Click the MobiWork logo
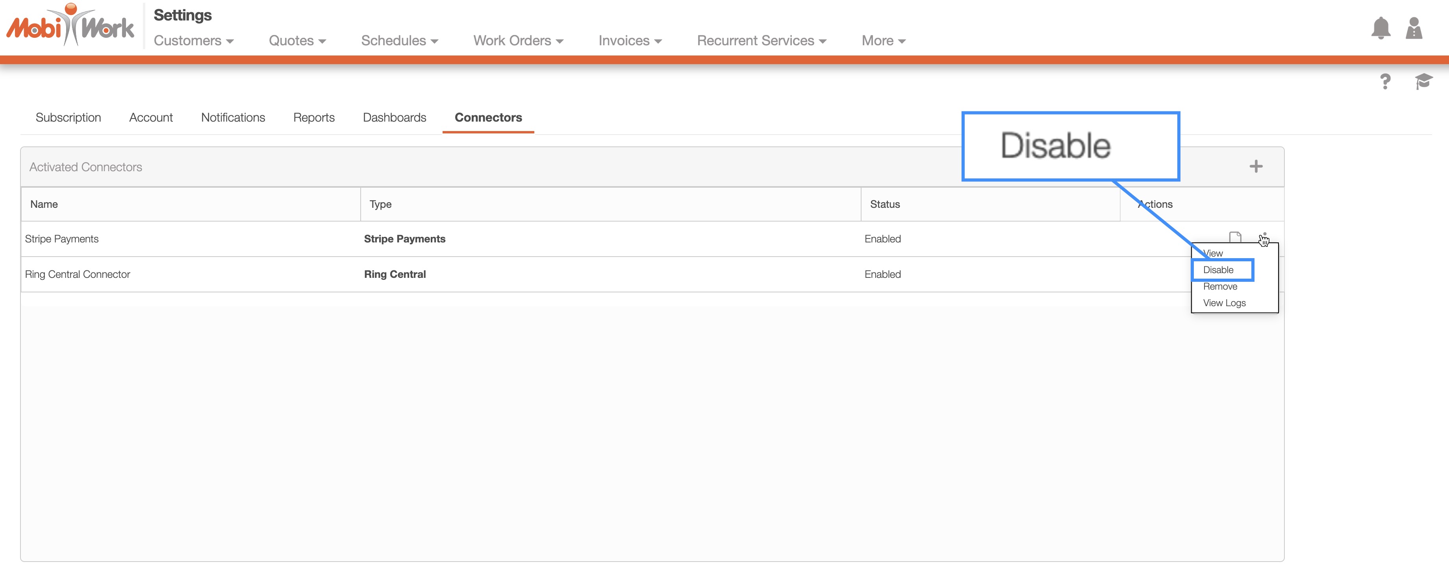This screenshot has height=573, width=1449. pos(70,25)
